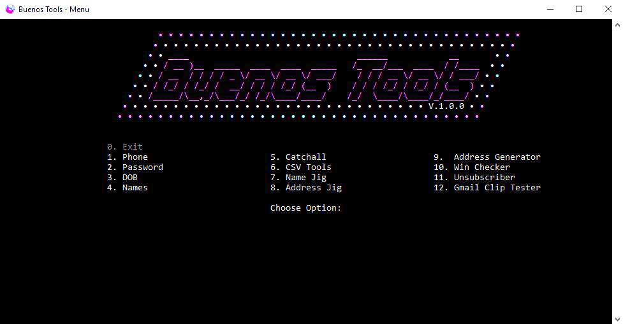Minimize the Buenos Tools window
Screen dimensions: 623x324
[550, 9]
